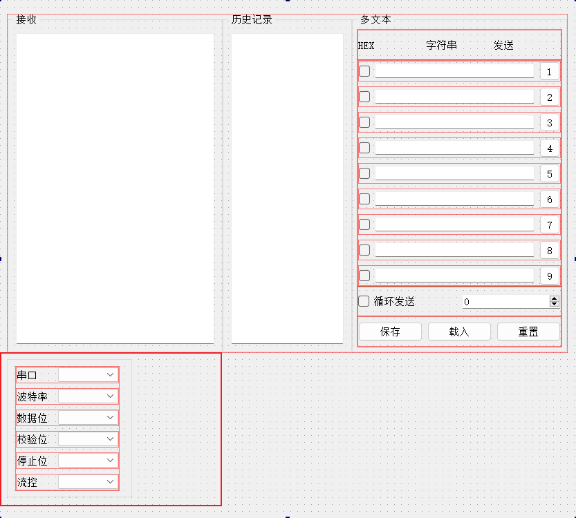
Task: Enable HEX checkbox for row 9
Action: pos(364,275)
